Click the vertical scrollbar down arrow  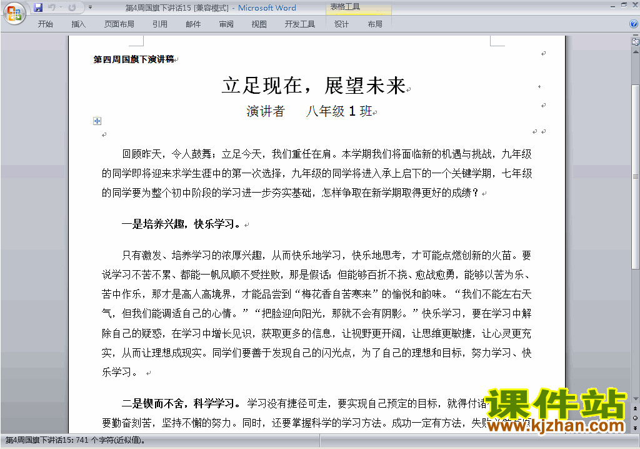[x=636, y=399]
